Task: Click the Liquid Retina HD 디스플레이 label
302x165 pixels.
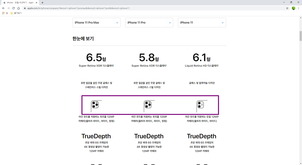Action: point(202,66)
